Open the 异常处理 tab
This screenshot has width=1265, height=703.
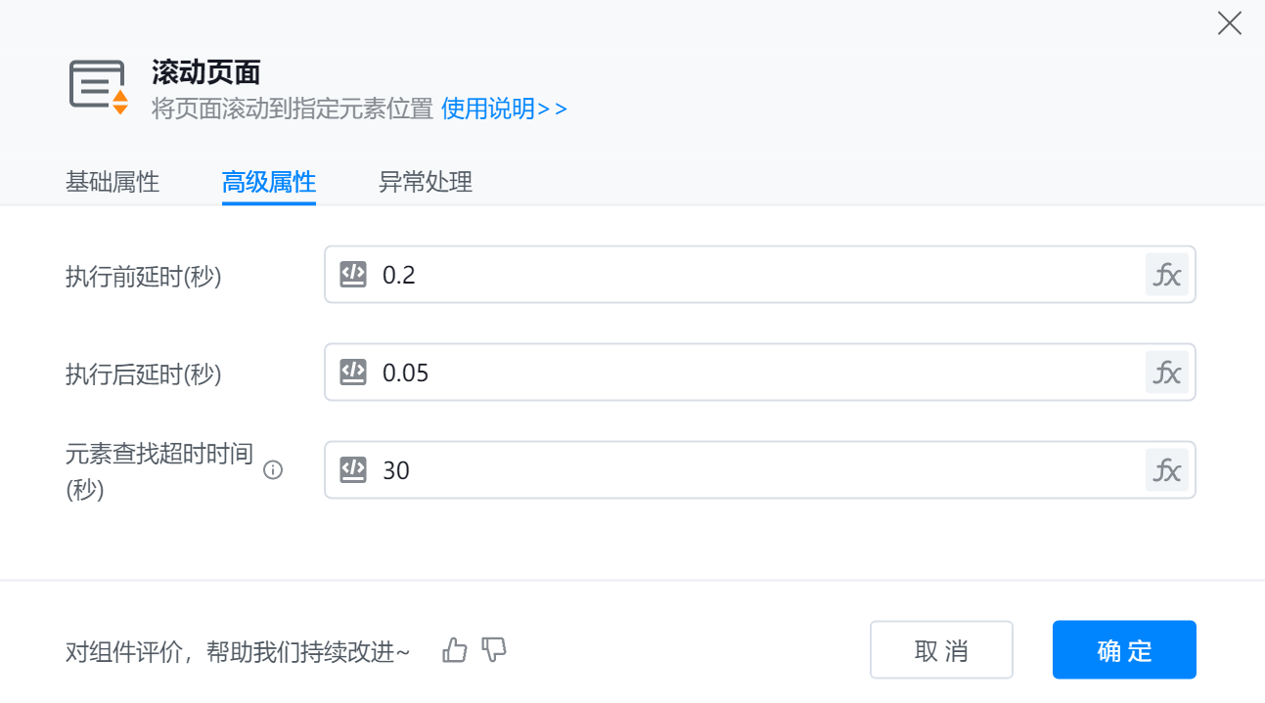[426, 182]
